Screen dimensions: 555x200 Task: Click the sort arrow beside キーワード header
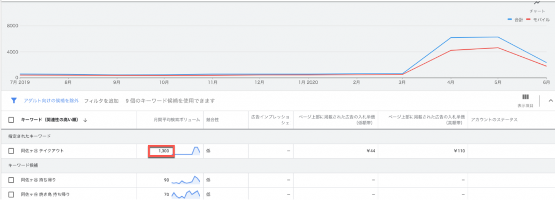85,120
